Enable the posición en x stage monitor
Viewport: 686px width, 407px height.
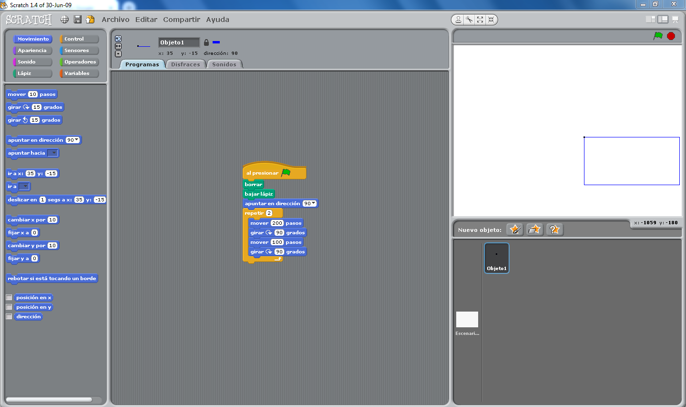click(9, 297)
